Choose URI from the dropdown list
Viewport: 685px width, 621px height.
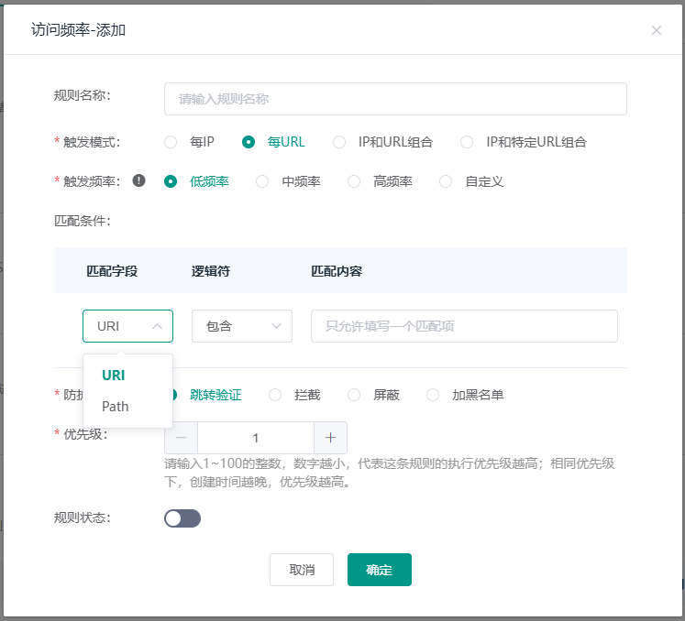(x=114, y=375)
